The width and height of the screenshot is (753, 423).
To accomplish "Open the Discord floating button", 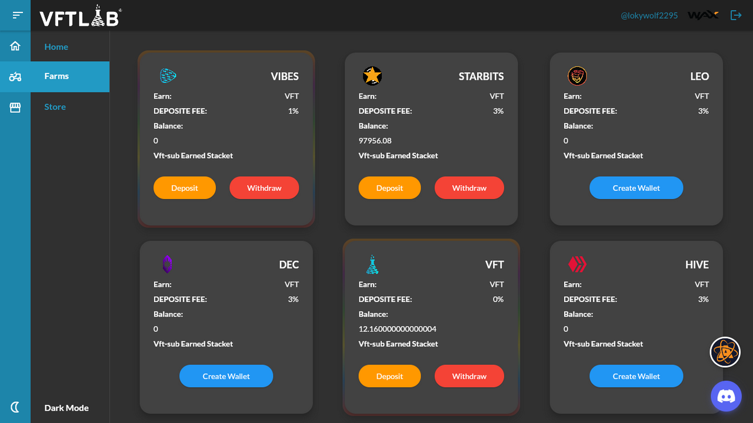I will tap(727, 396).
